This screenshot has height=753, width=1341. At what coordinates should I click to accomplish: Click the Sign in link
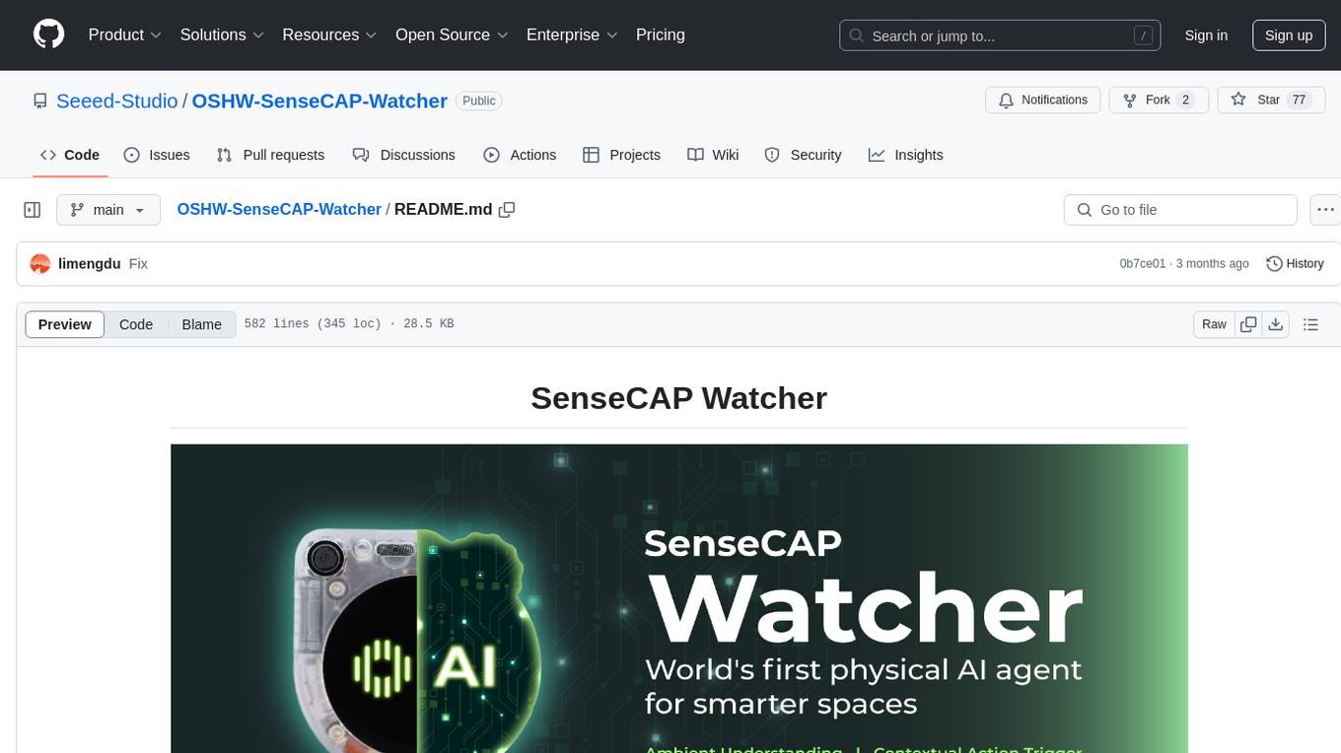1206,35
